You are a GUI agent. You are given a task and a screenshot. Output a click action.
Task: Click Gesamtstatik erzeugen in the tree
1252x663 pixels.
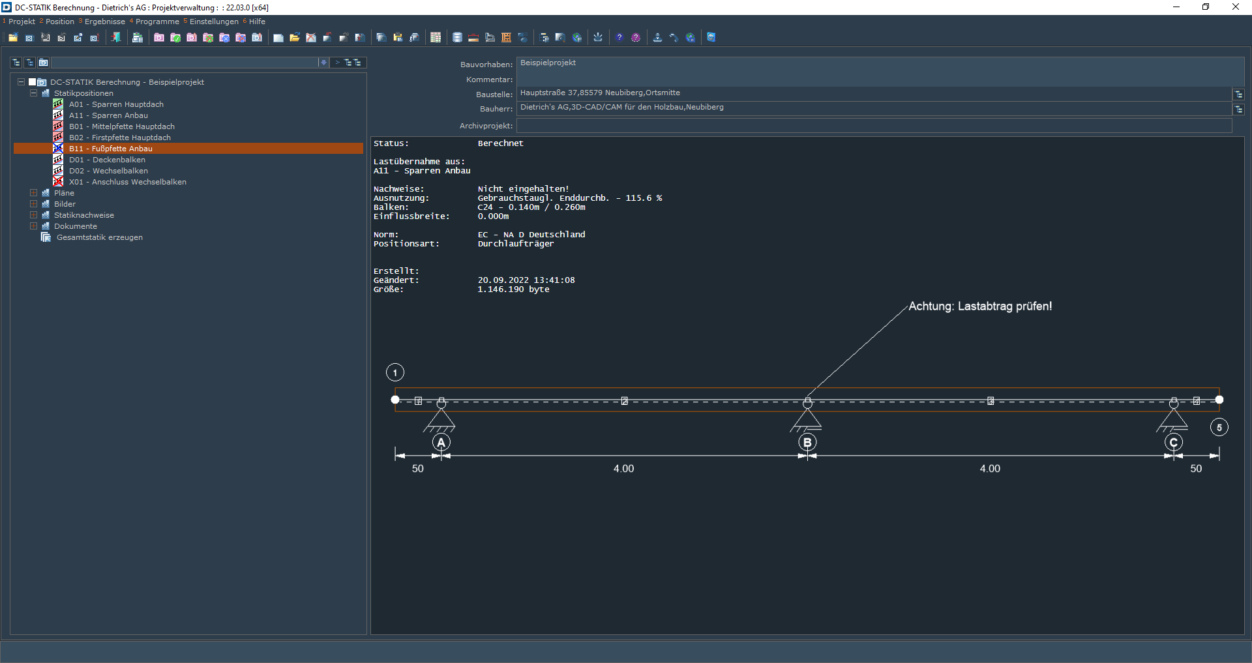coord(99,237)
